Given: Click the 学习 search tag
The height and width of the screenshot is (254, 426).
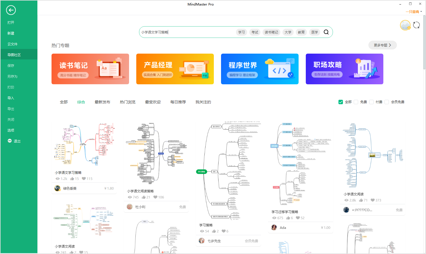Looking at the screenshot, I should point(242,32).
